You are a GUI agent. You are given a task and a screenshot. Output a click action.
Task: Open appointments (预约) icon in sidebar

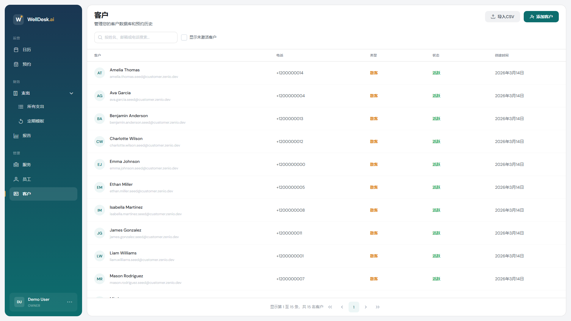click(16, 64)
